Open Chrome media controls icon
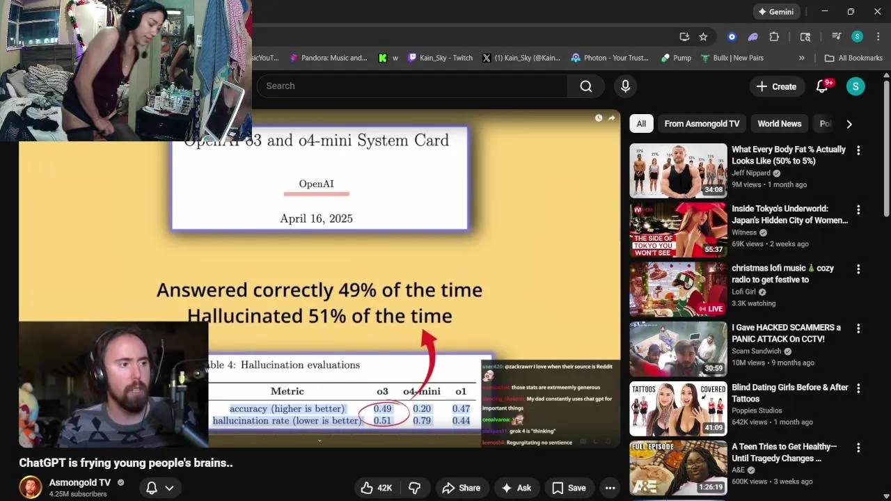 coord(836,37)
